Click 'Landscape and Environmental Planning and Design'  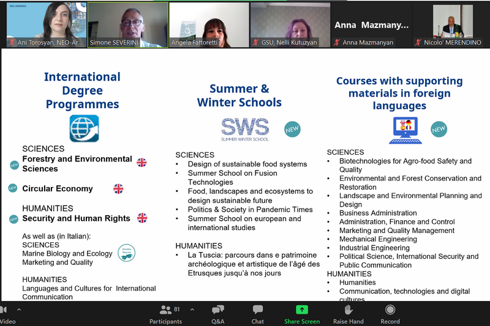tap(410, 200)
